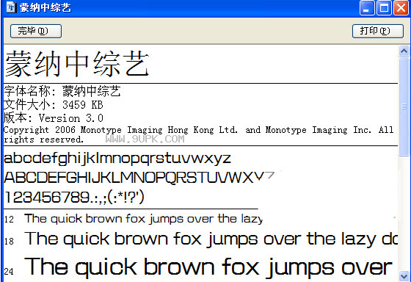Click the 打印(P) print button
This screenshot has height=282, width=411.
(x=378, y=32)
